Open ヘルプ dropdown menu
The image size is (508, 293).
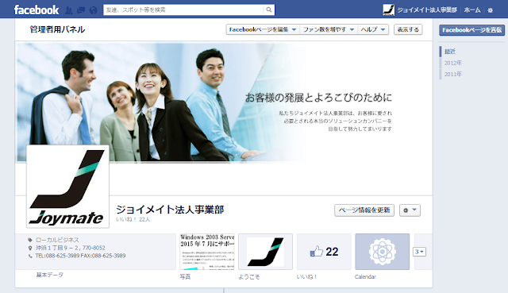click(373, 29)
